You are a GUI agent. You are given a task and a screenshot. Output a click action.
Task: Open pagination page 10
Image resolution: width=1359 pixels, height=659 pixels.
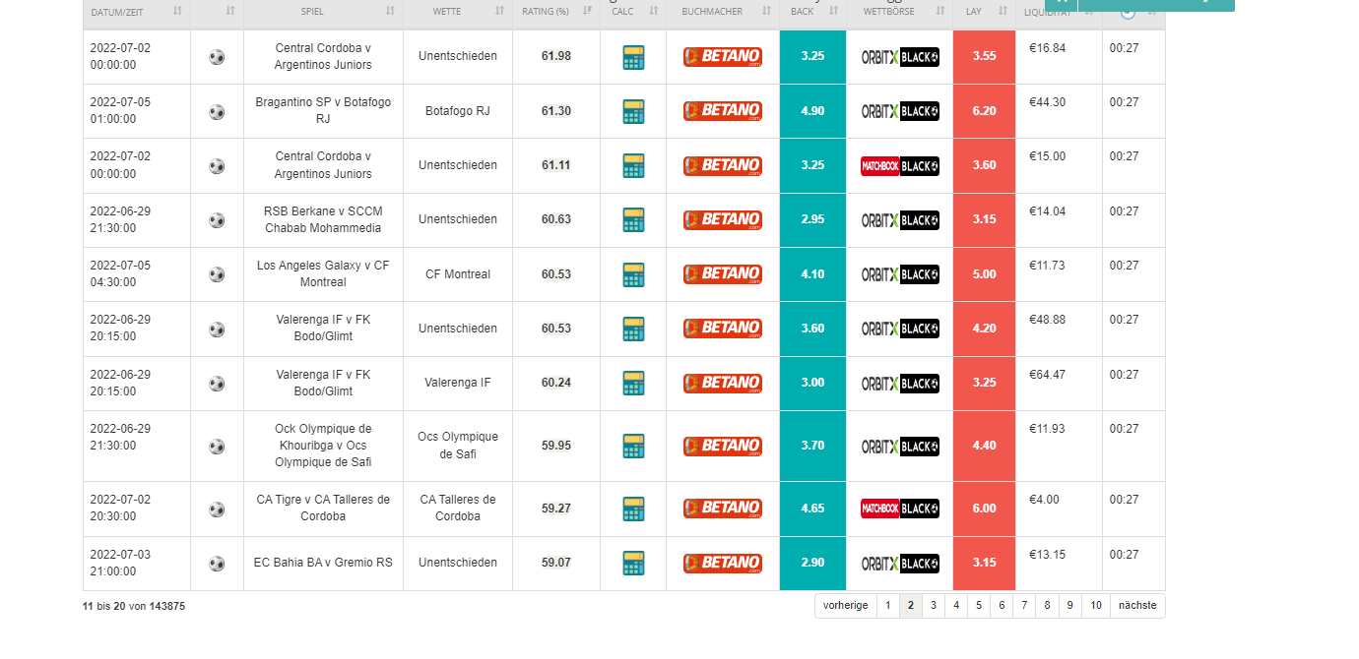[x=1096, y=606]
